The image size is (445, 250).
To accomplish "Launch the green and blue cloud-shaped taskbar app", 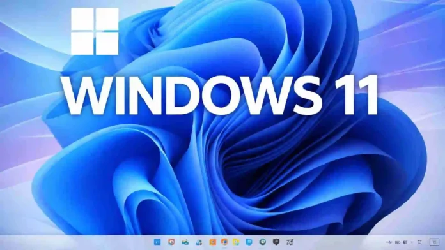I will [x=185, y=242].
